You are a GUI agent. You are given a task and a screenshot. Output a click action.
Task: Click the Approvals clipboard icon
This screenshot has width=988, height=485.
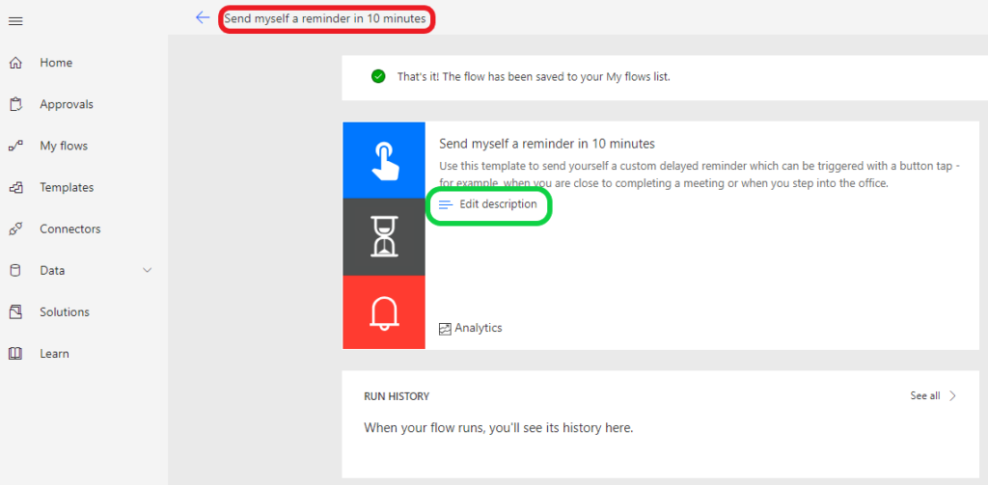coord(15,104)
